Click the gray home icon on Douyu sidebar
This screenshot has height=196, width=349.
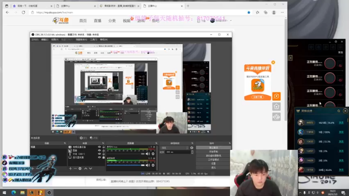click(276, 107)
